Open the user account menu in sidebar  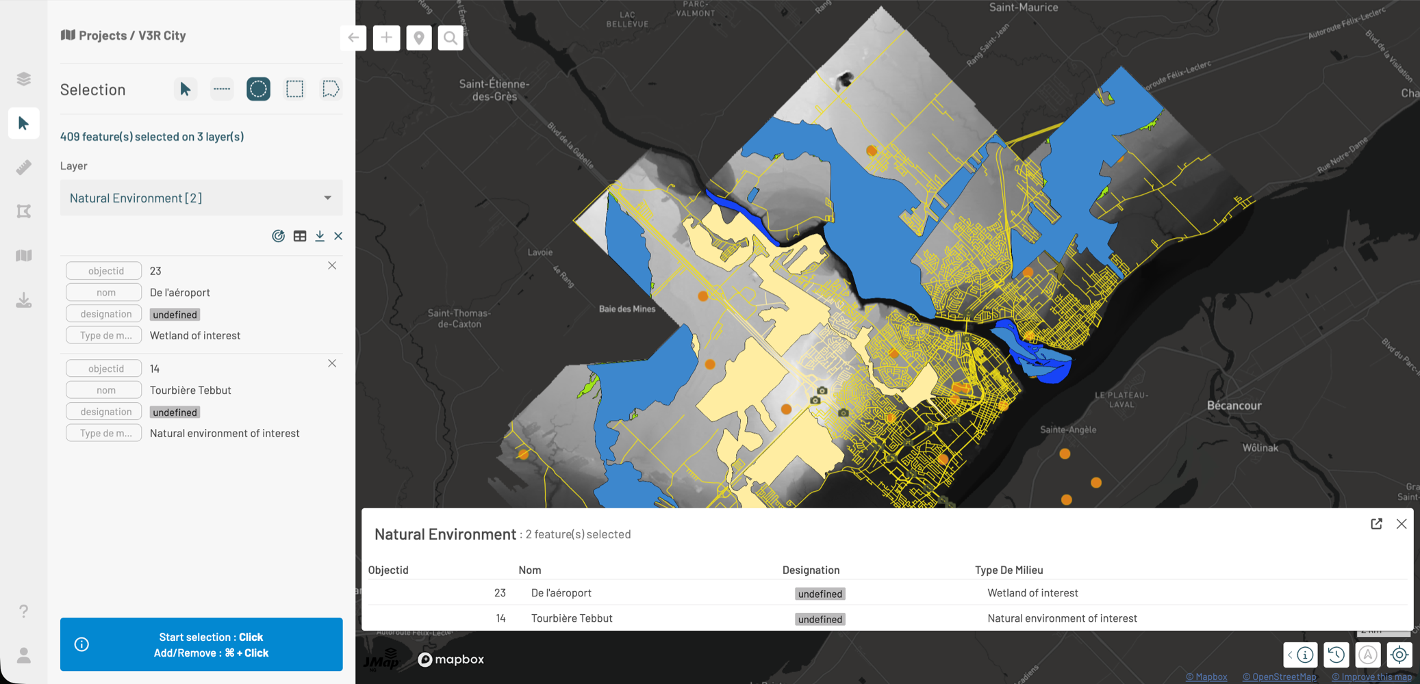pyautogui.click(x=24, y=655)
